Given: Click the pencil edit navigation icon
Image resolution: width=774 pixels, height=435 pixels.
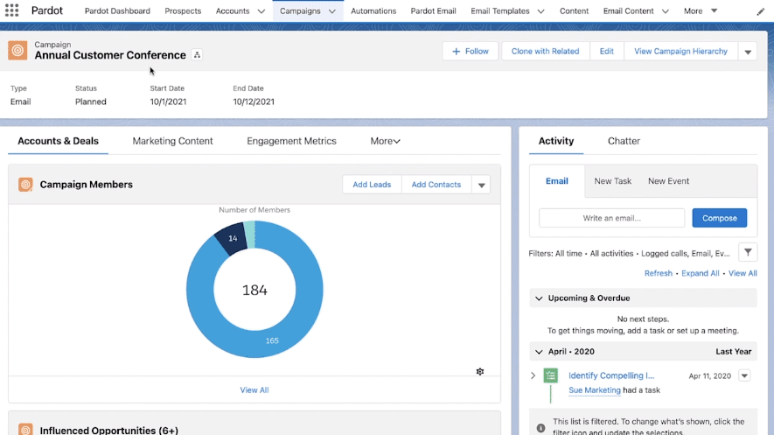Looking at the screenshot, I should pyautogui.click(x=760, y=11).
